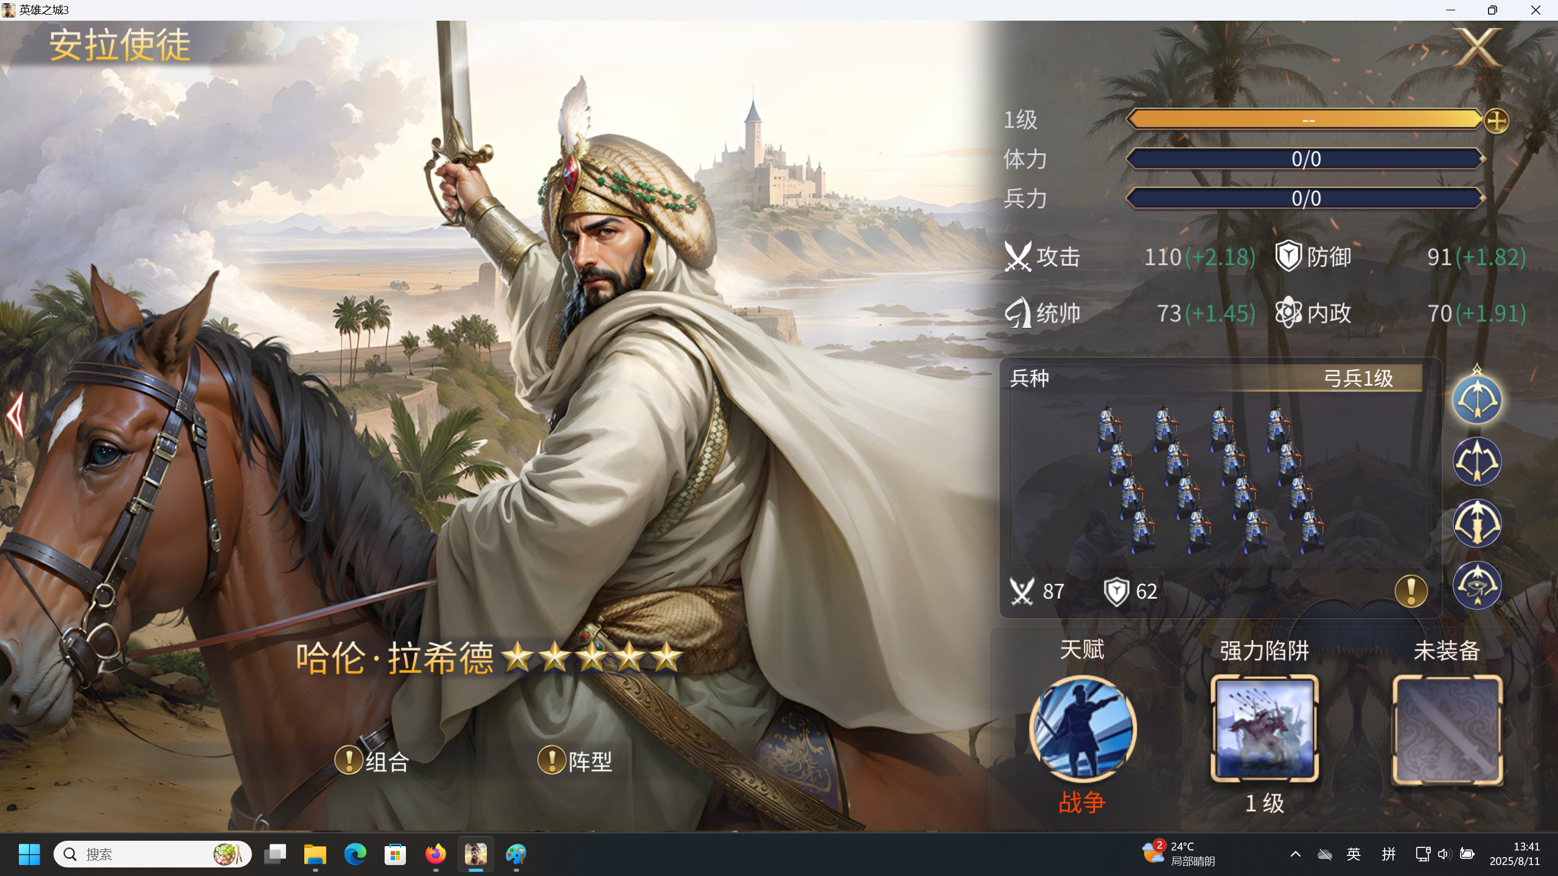Image resolution: width=1558 pixels, height=876 pixels.
Task: Click the 体力 stamina bar showing 0/0
Action: click(x=1306, y=159)
